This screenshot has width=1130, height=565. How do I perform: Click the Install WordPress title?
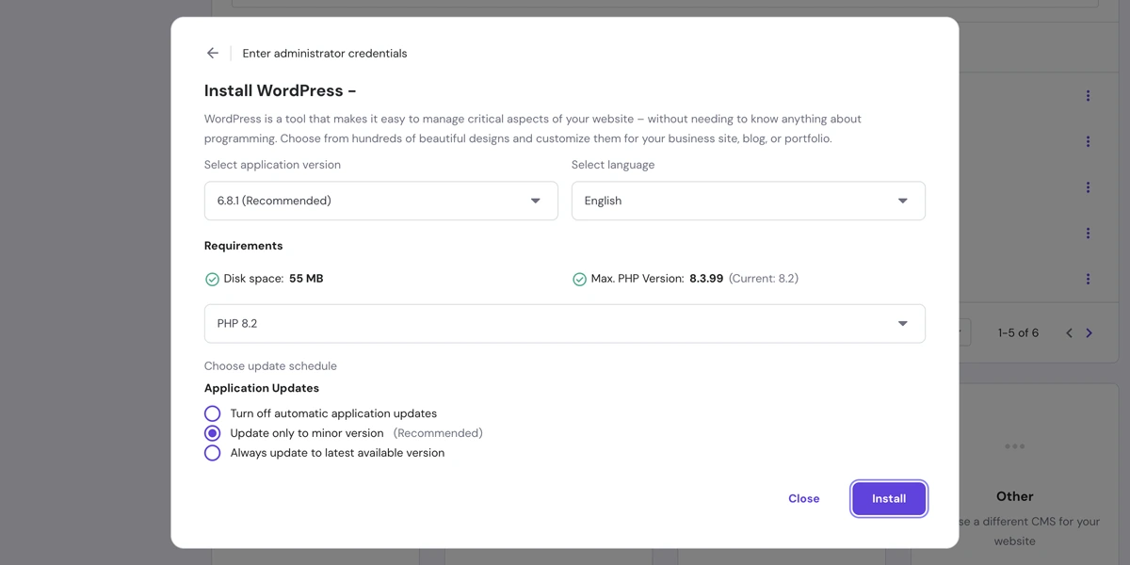(280, 91)
